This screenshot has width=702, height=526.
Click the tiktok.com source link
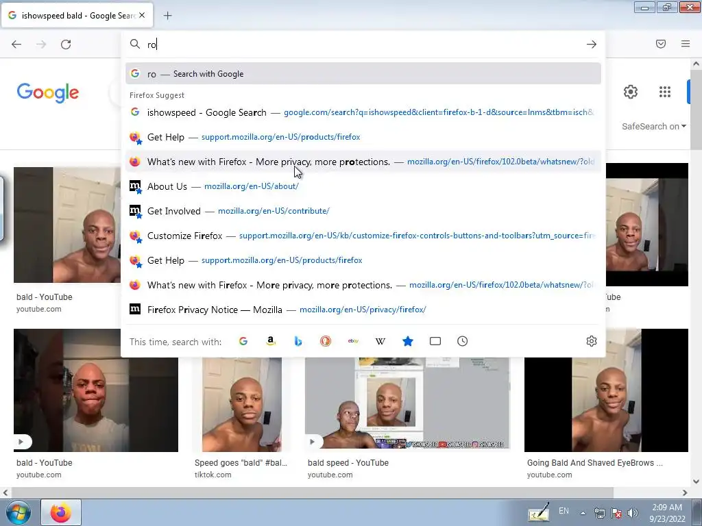tap(213, 475)
